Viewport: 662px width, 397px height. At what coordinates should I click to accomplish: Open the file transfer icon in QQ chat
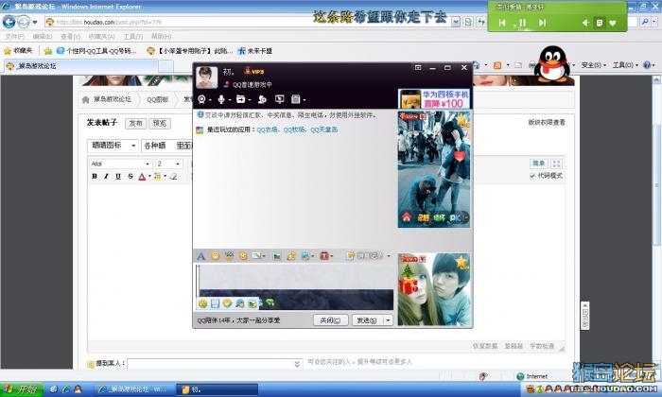pyautogui.click(x=240, y=99)
